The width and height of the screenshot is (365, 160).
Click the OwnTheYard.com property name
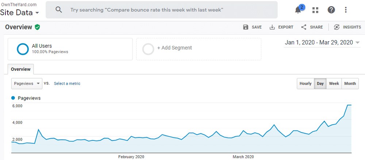point(18,4)
